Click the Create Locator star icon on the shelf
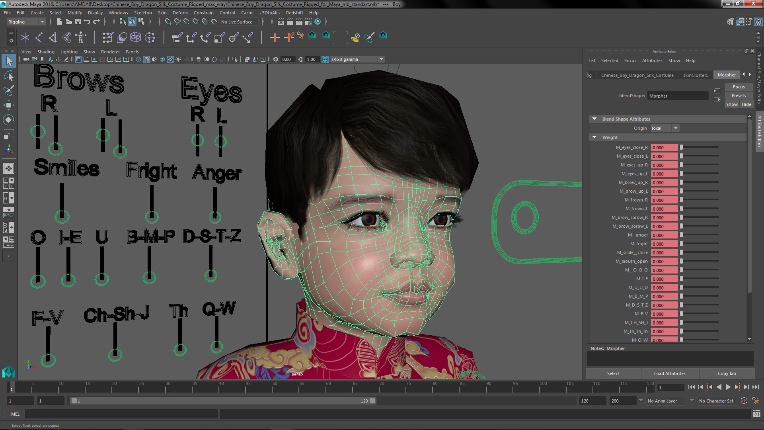 25,37
